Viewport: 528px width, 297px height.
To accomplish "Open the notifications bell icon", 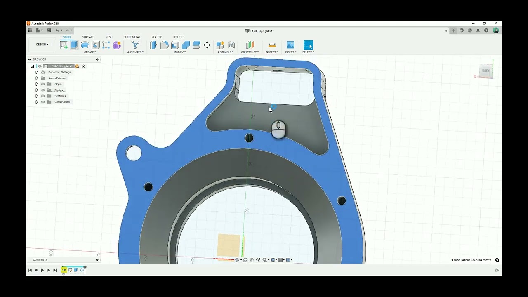I will pos(478,31).
